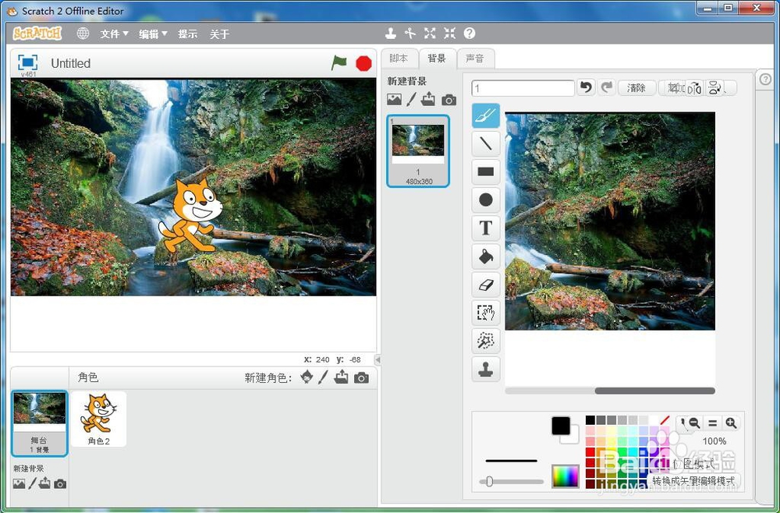
Task: Select the Rectangle tool
Action: click(485, 172)
